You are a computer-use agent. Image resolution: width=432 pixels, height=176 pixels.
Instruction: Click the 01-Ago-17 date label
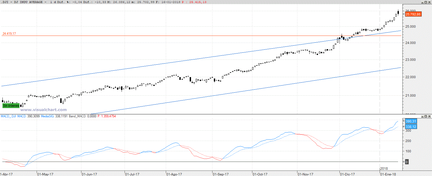pos(174,174)
